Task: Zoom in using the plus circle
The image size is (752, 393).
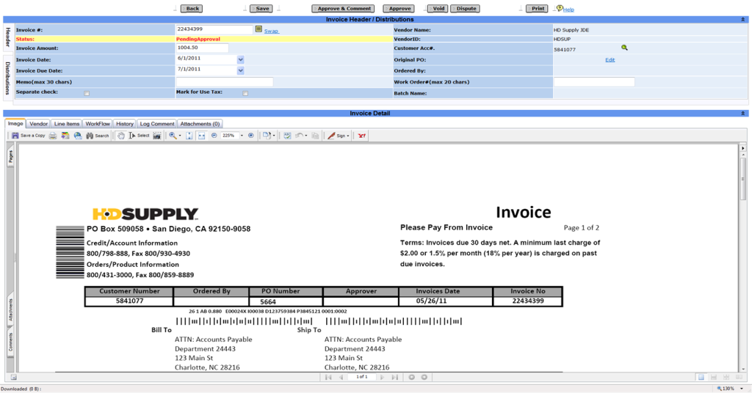Action: [251, 136]
